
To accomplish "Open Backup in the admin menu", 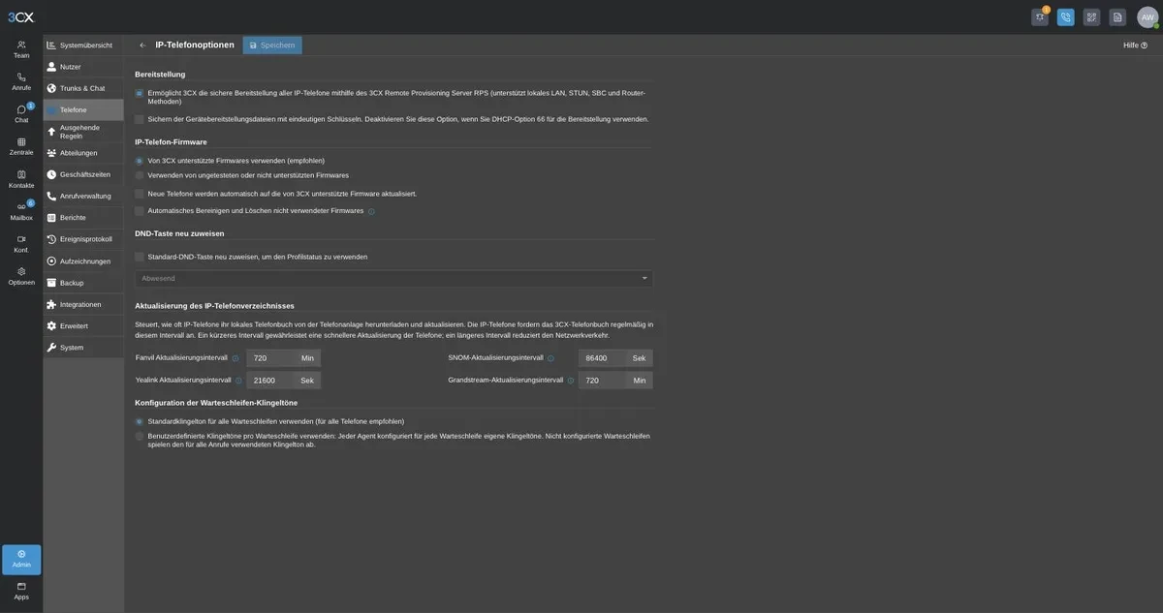I will (x=83, y=283).
